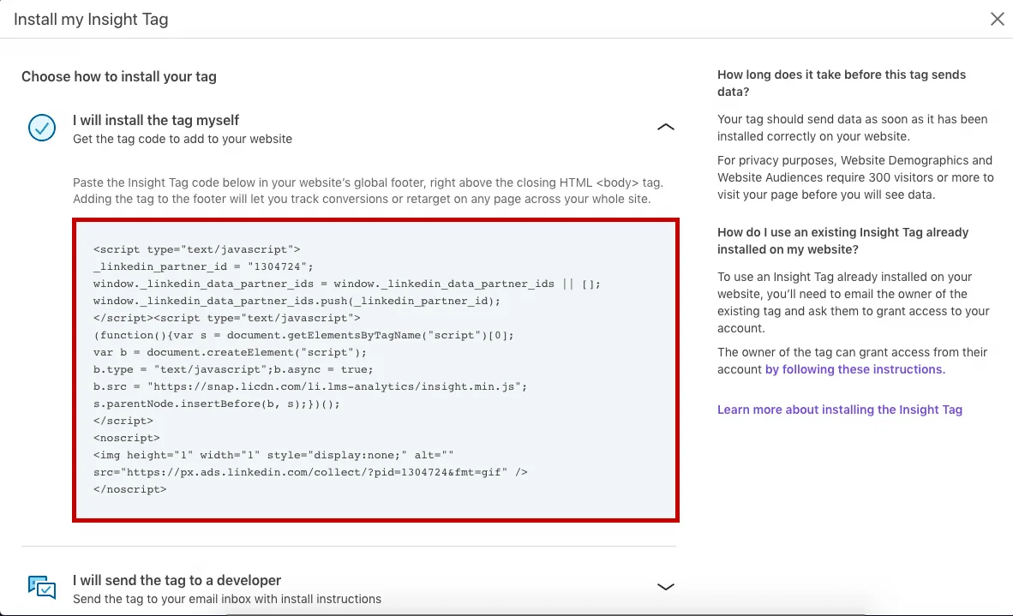
Task: Click the b.src snap.licdn.com insight.min.js line
Action: coord(310,386)
